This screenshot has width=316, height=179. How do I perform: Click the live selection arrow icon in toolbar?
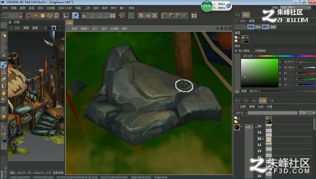point(29,15)
